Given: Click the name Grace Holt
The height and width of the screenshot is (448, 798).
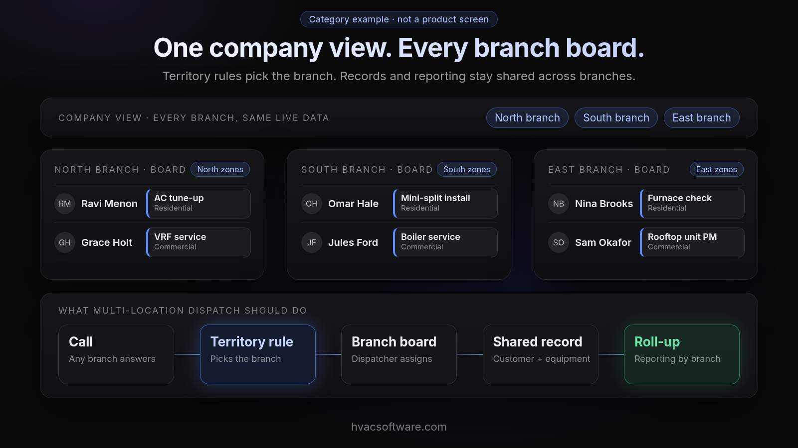Looking at the screenshot, I should (x=107, y=242).
